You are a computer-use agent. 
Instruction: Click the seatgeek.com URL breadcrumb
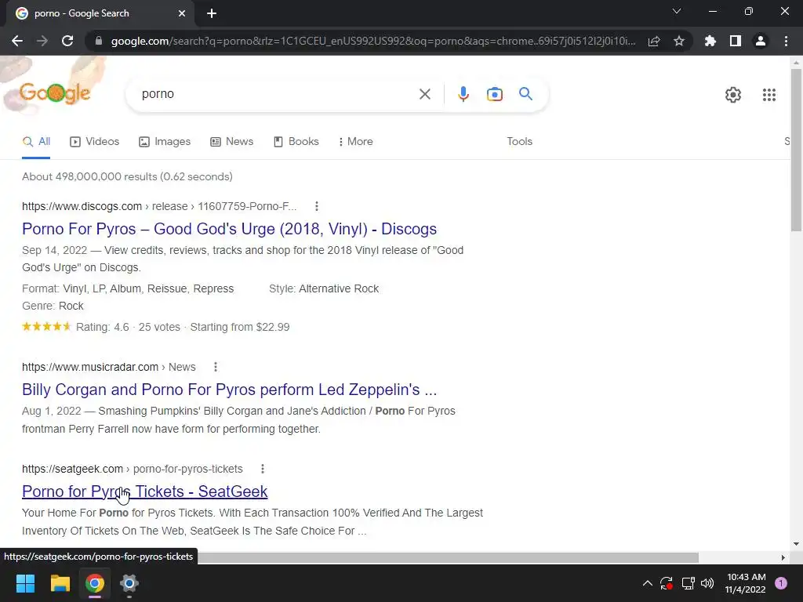[x=132, y=469]
